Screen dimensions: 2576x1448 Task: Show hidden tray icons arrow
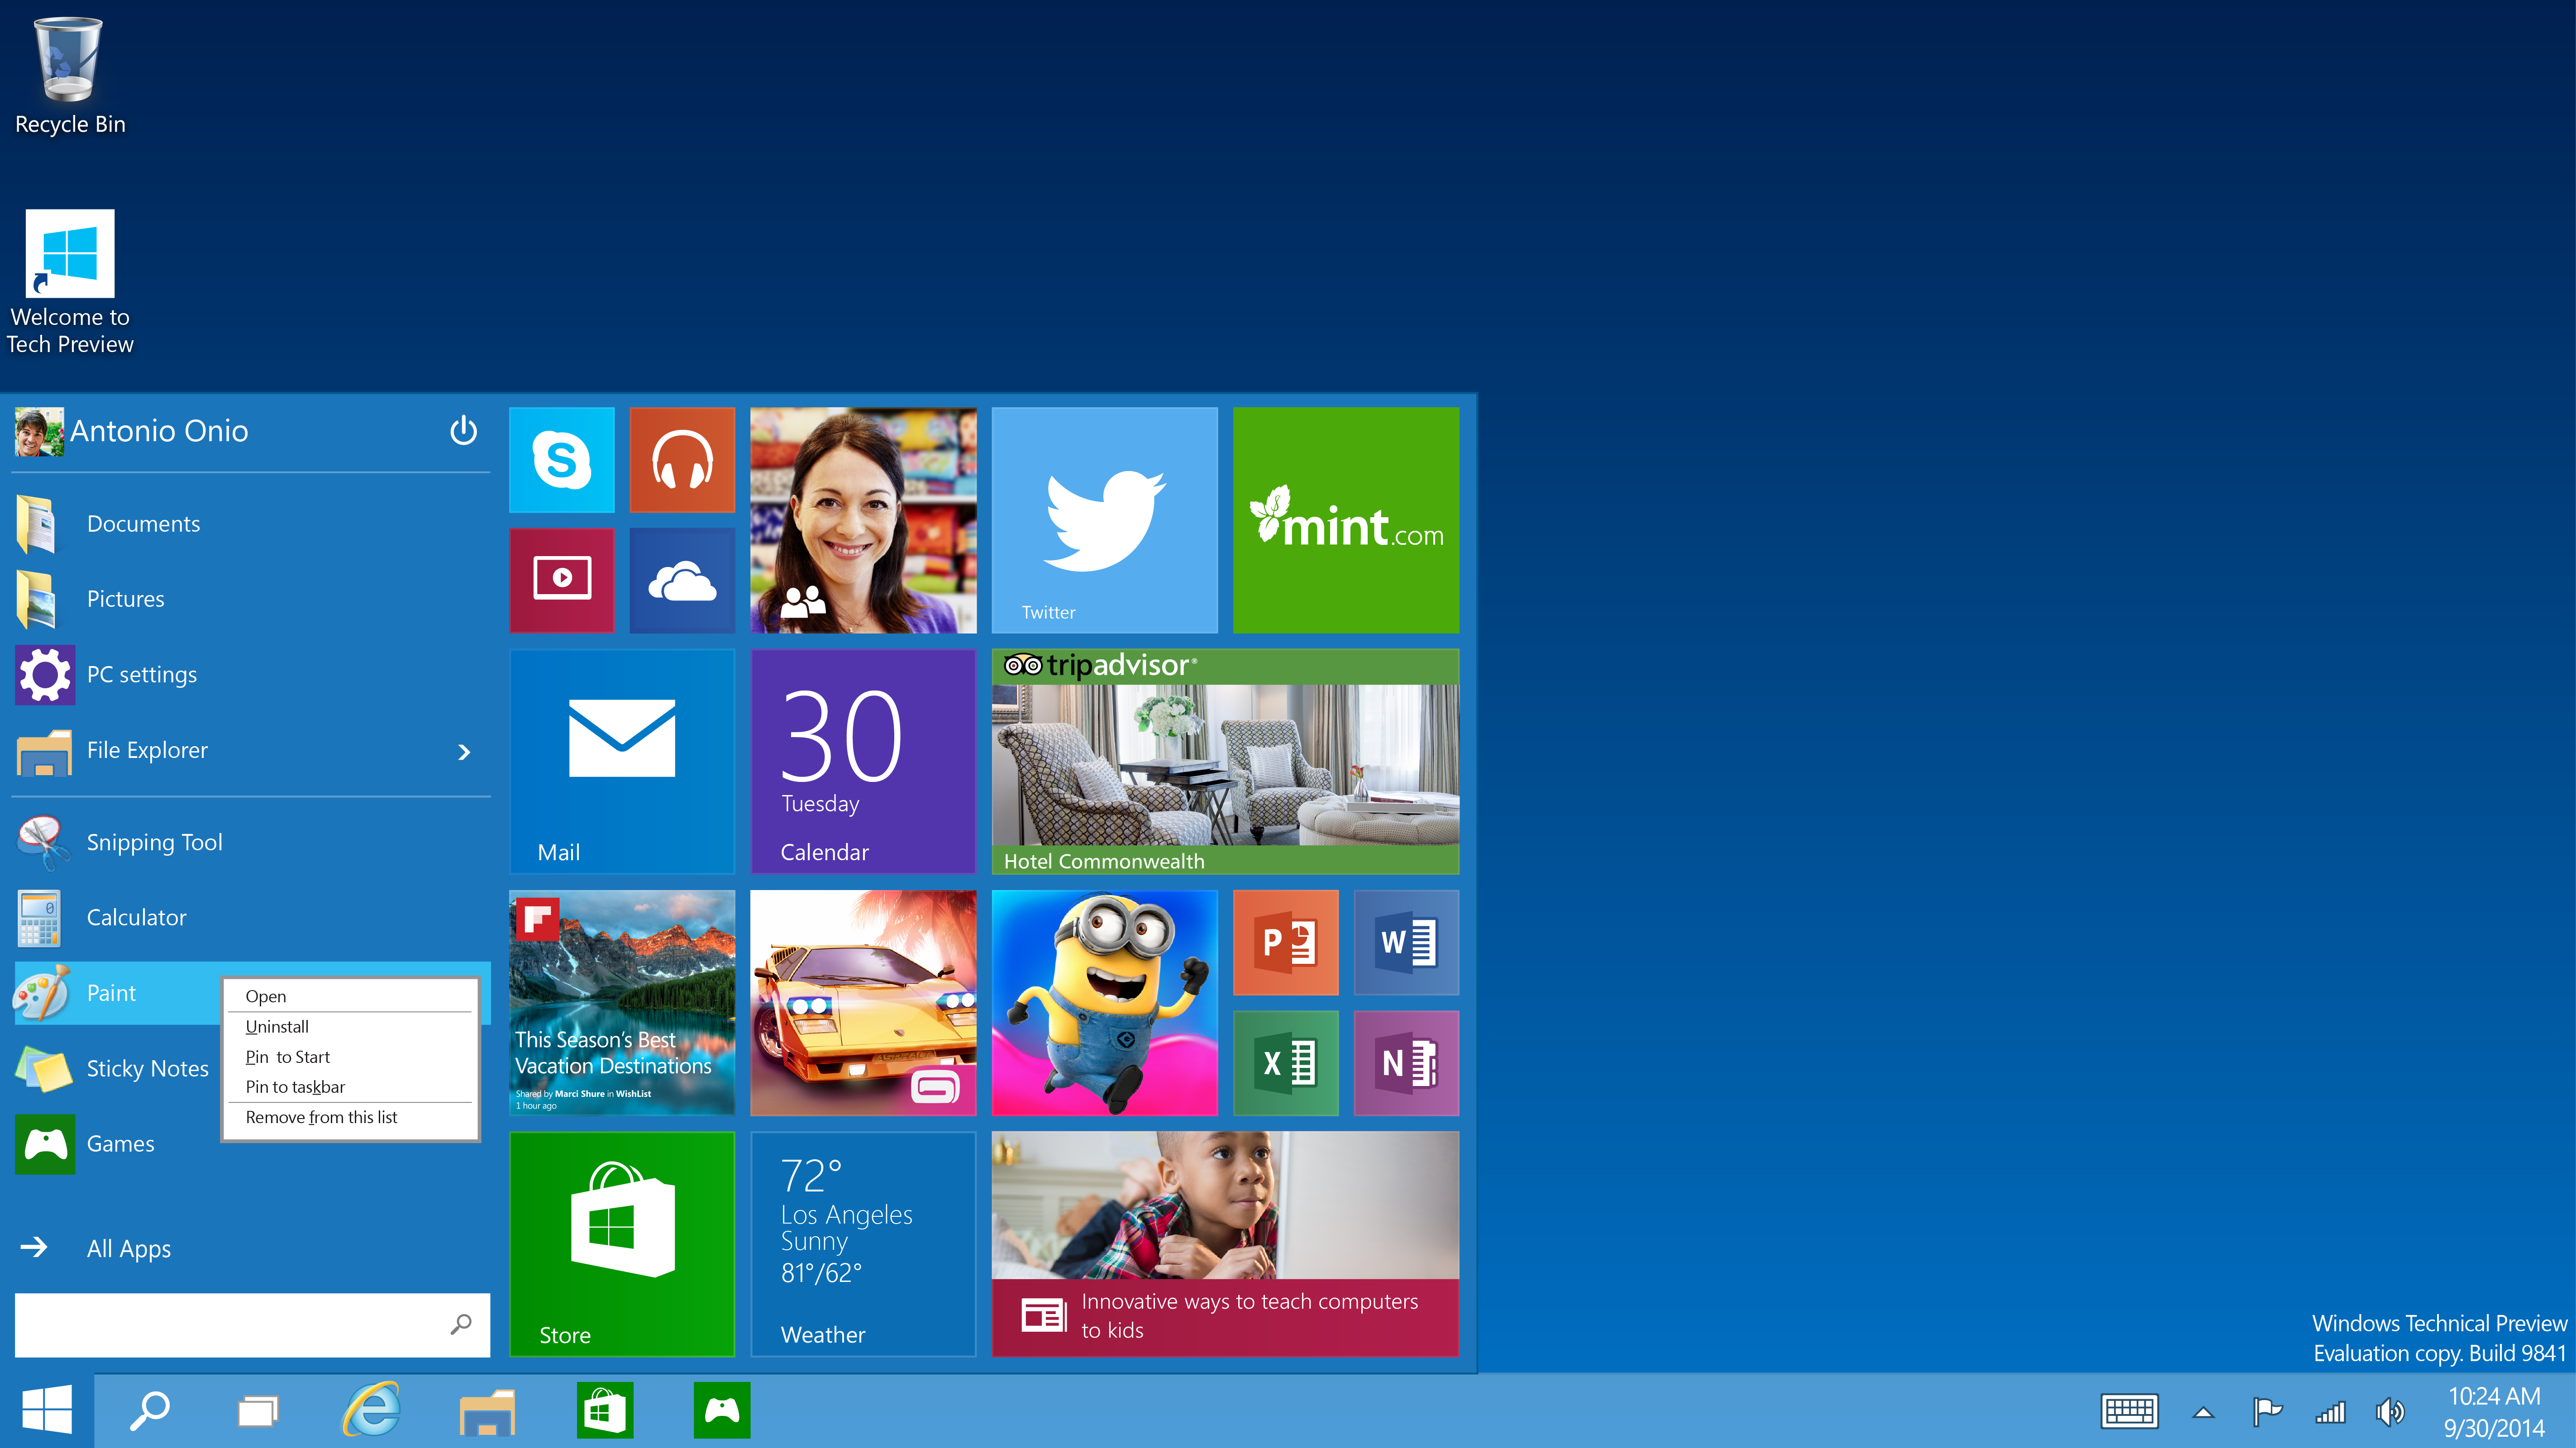2203,1412
